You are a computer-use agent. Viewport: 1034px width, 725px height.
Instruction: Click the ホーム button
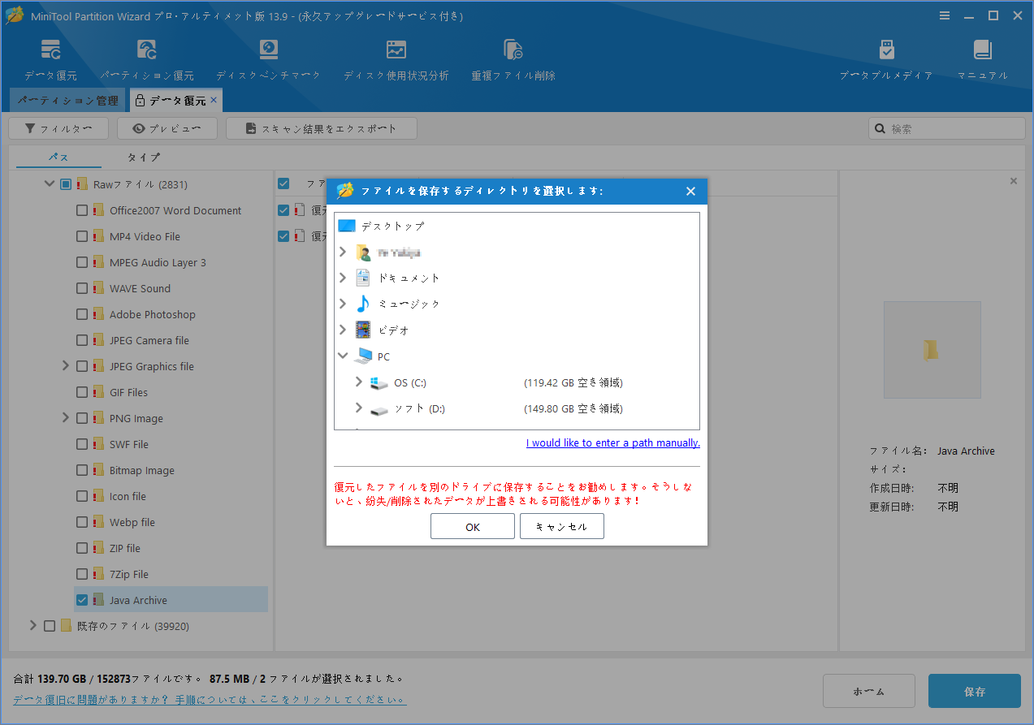click(x=869, y=692)
